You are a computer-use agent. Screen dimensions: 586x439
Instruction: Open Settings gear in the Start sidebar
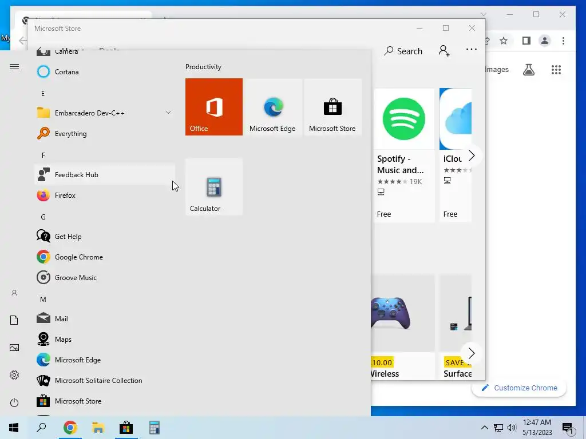click(x=14, y=375)
